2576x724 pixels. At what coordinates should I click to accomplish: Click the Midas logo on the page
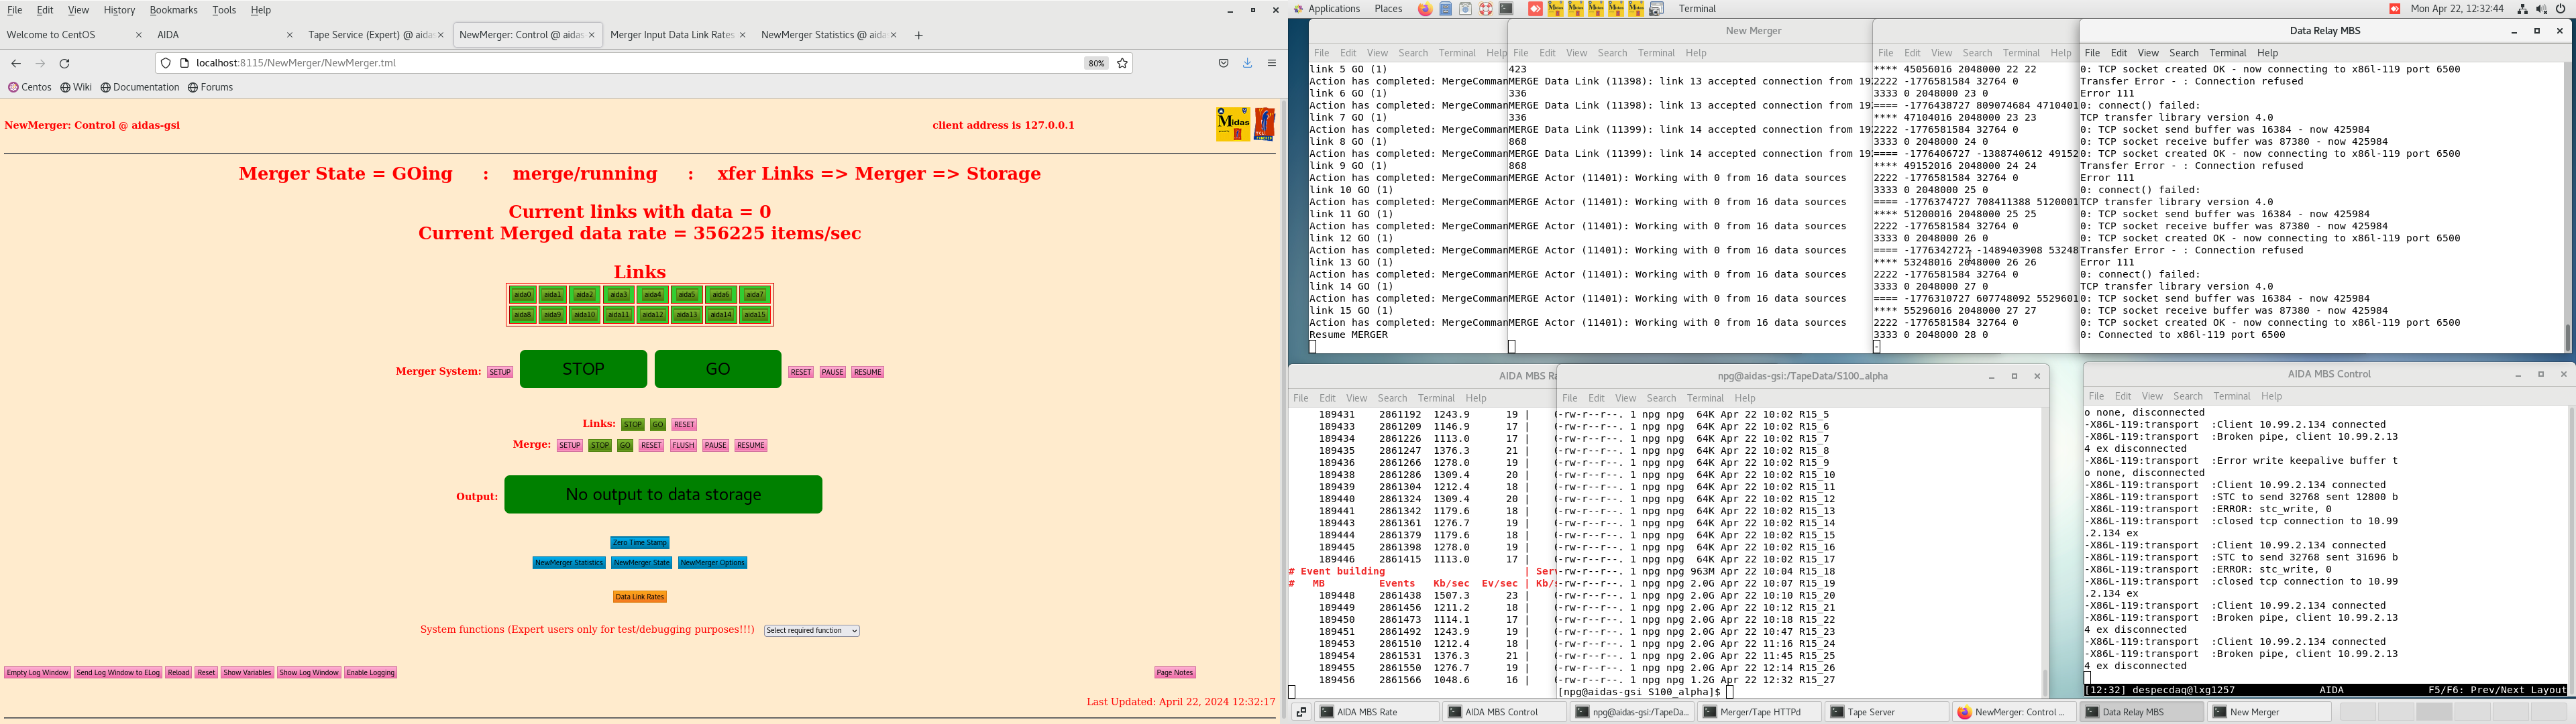pyautogui.click(x=1233, y=124)
